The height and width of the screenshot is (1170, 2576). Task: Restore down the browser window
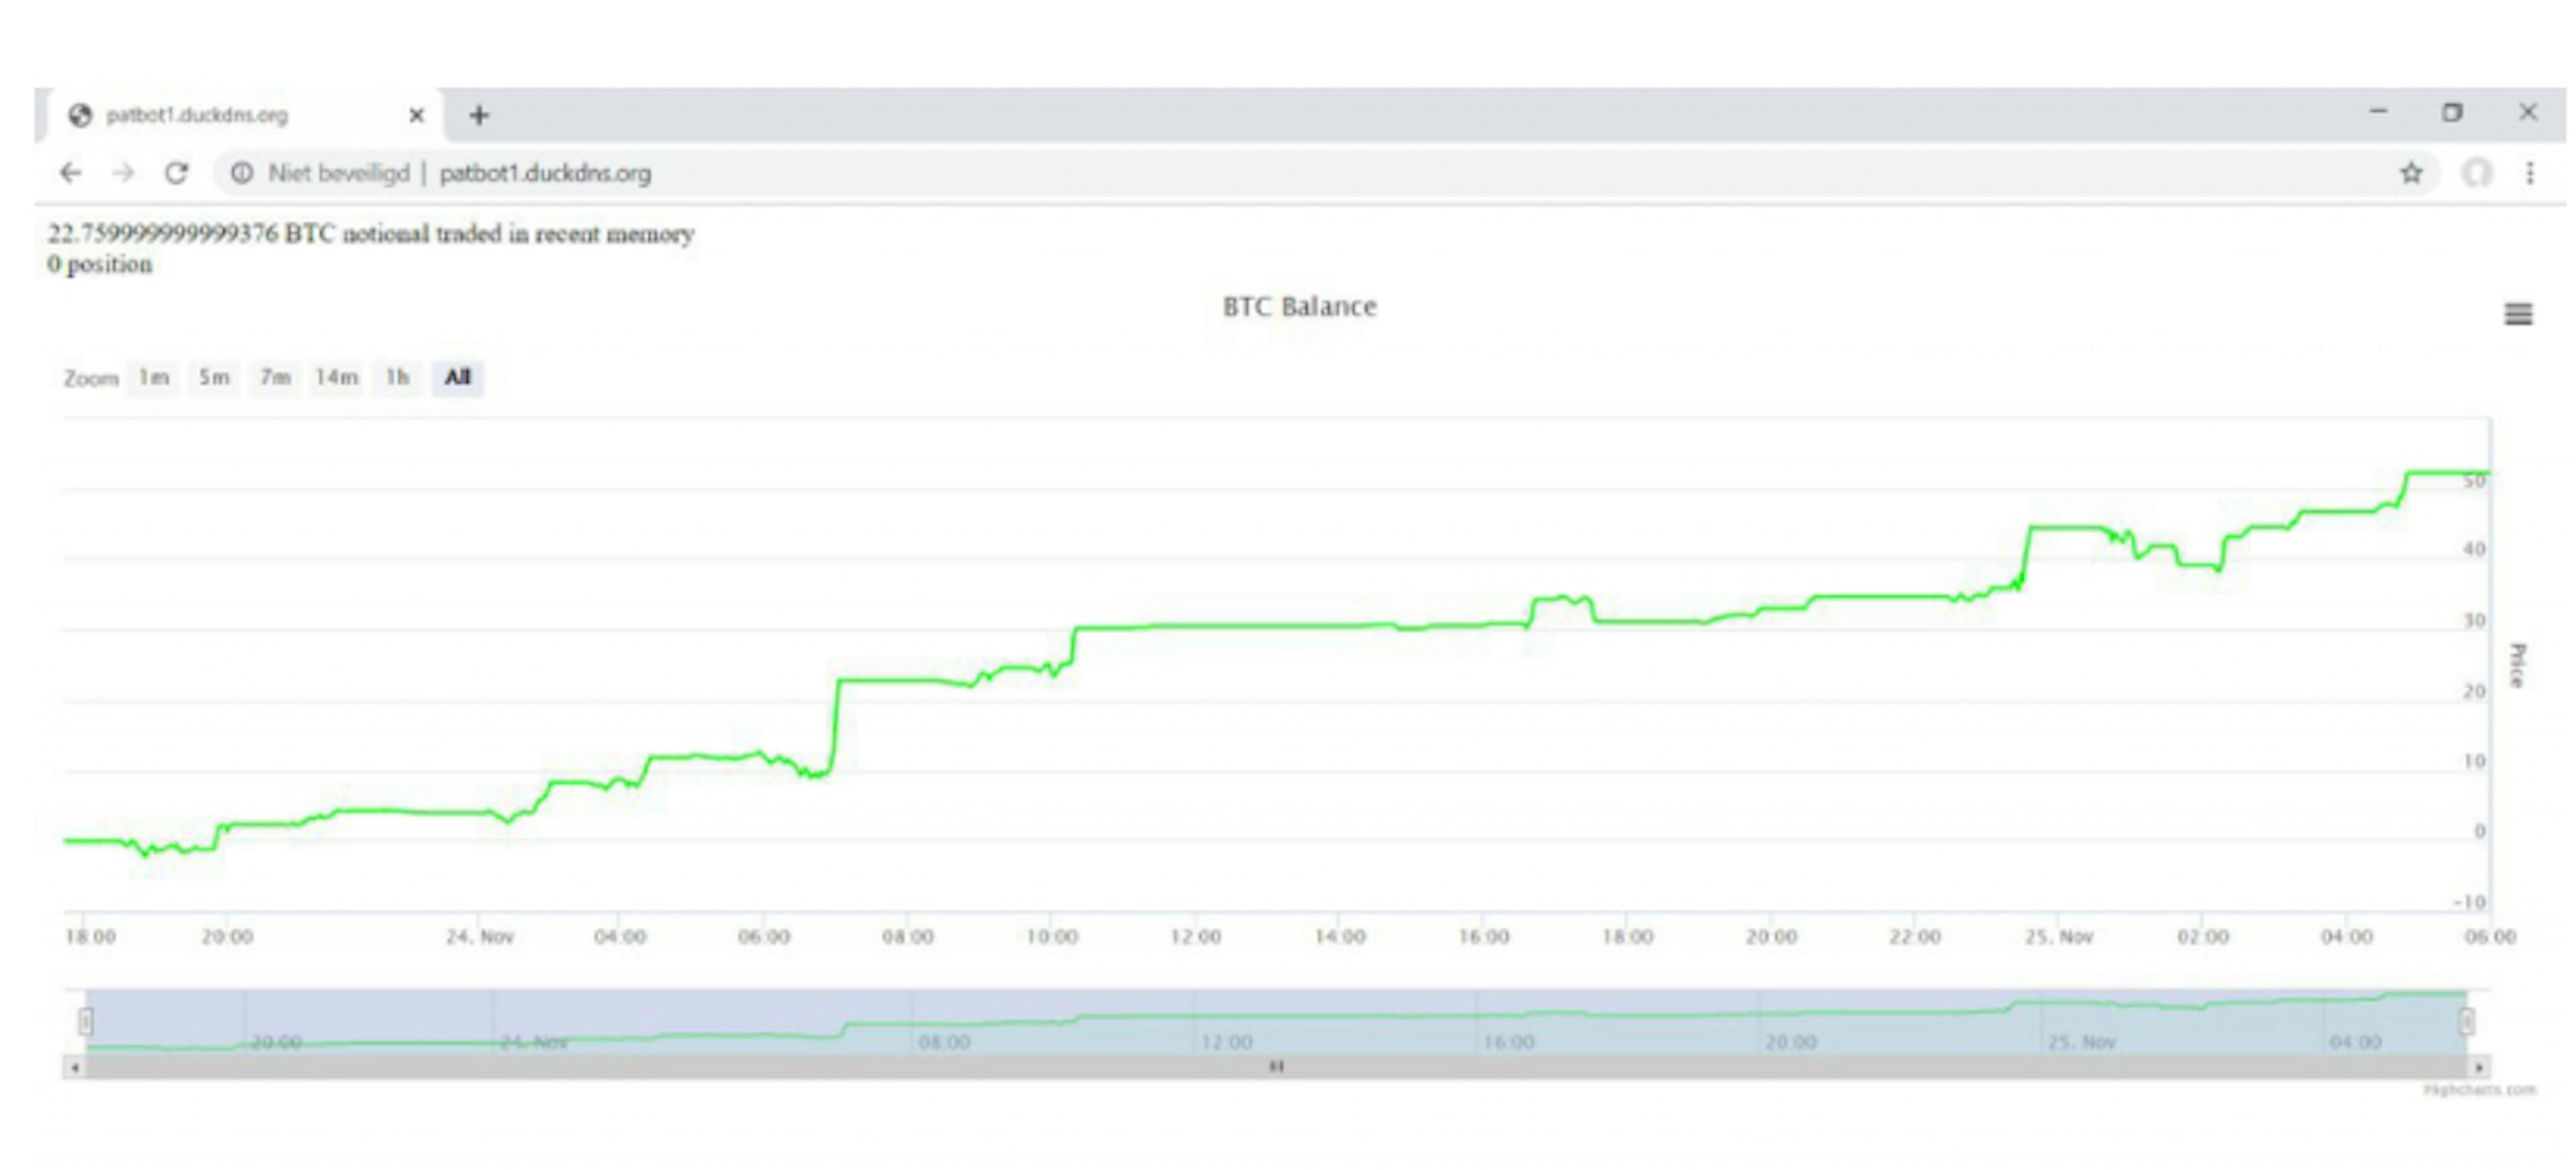2452,112
